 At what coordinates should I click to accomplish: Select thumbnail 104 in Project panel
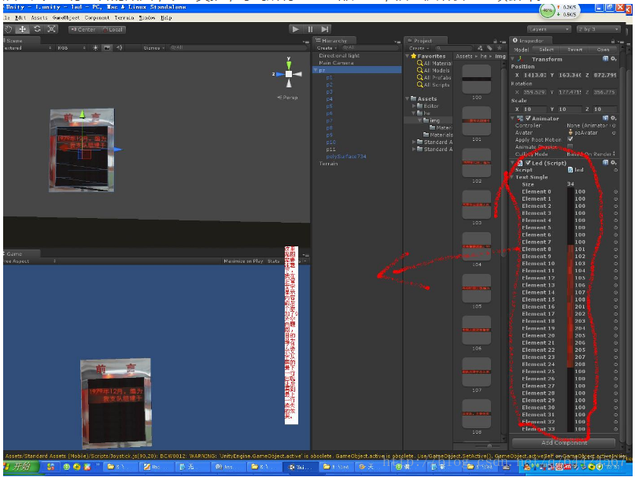tap(477, 246)
